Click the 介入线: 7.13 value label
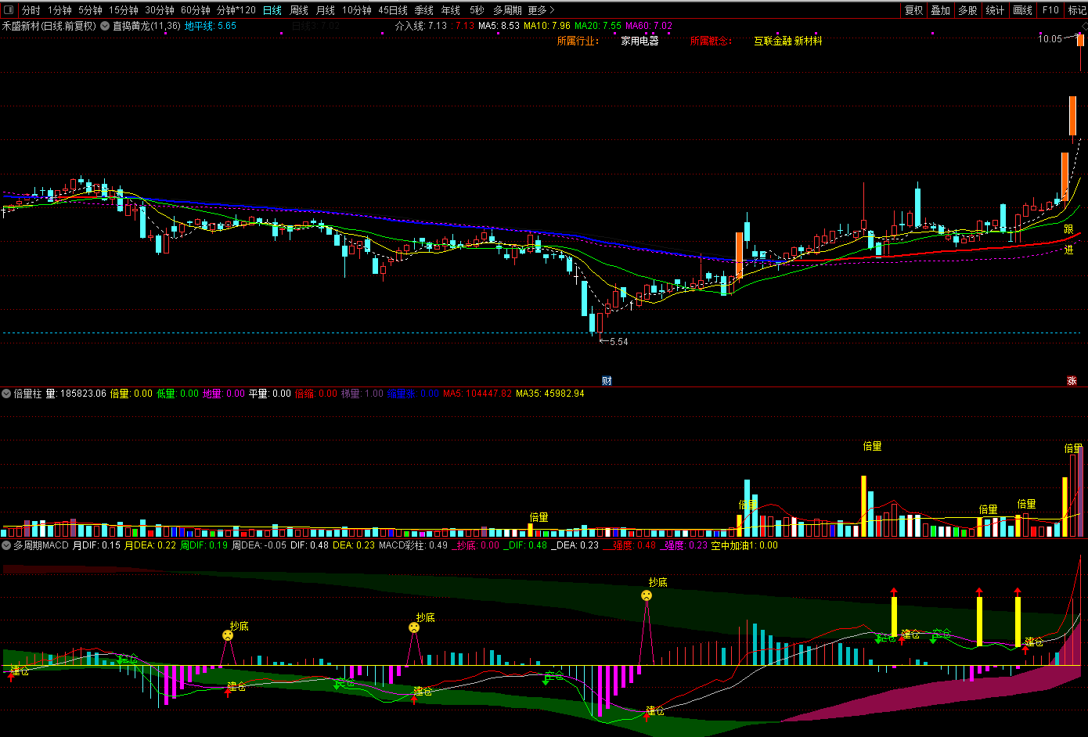This screenshot has height=737, width=1088. click(x=421, y=26)
